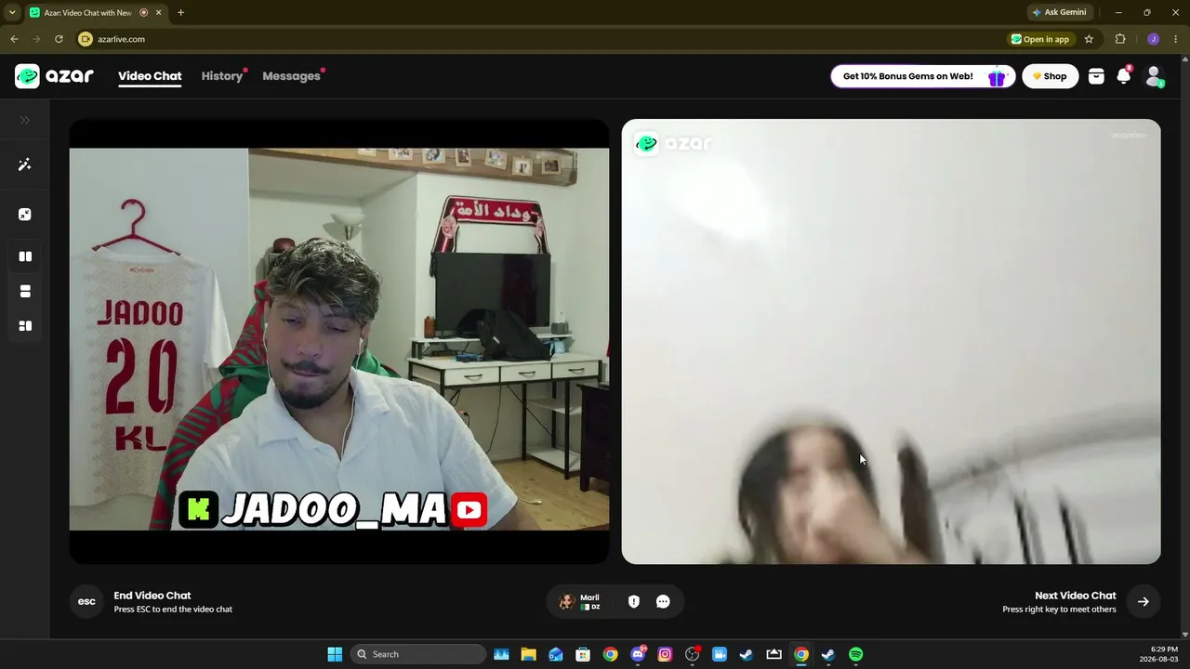Report the user with the shield icon
This screenshot has height=669, width=1190.
click(x=634, y=602)
